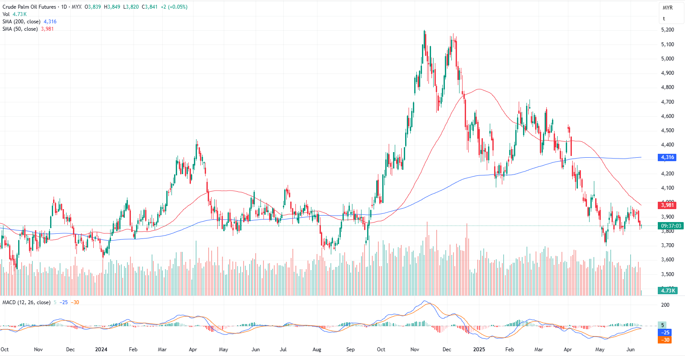Select the SMA (50, close) indicator legend
The width and height of the screenshot is (685, 356).
pyautogui.click(x=20, y=29)
